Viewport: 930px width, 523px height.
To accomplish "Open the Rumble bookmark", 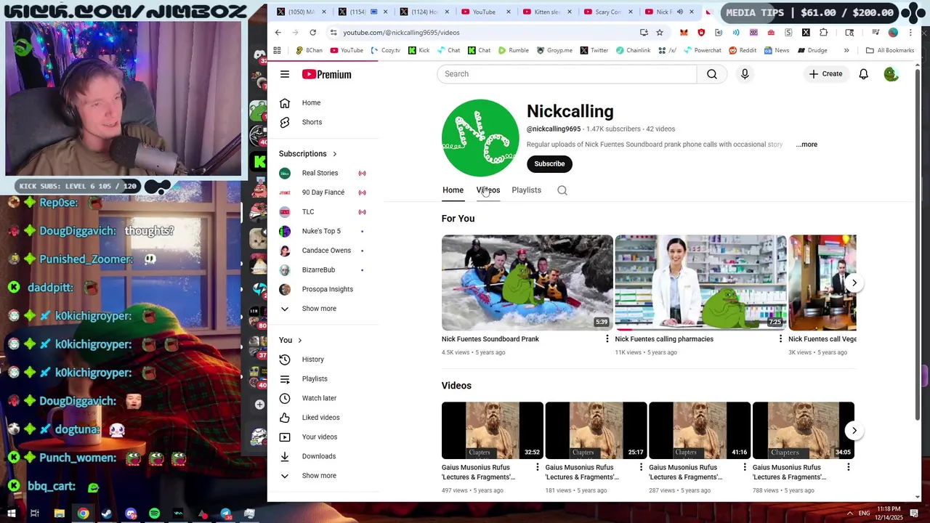I will [513, 50].
